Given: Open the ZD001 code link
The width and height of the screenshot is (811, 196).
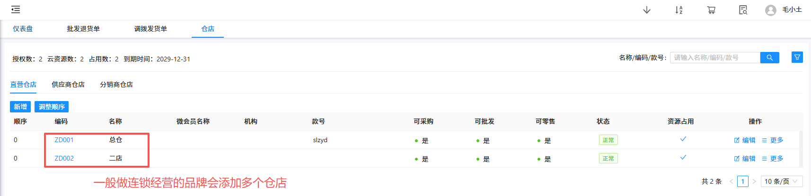Looking at the screenshot, I should 64,140.
